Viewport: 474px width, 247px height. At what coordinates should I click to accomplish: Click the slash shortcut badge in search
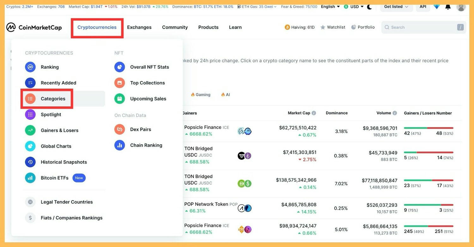[460, 28]
